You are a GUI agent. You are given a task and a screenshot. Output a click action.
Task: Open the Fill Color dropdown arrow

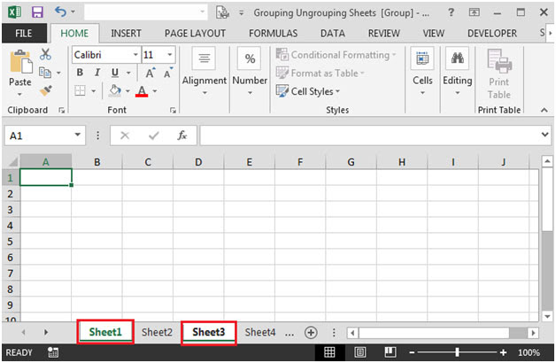click(x=127, y=91)
